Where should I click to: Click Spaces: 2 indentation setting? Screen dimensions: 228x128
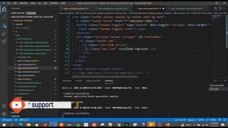pos(192,120)
